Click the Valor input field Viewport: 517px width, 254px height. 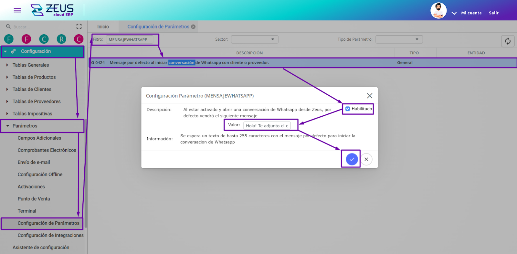click(267, 126)
